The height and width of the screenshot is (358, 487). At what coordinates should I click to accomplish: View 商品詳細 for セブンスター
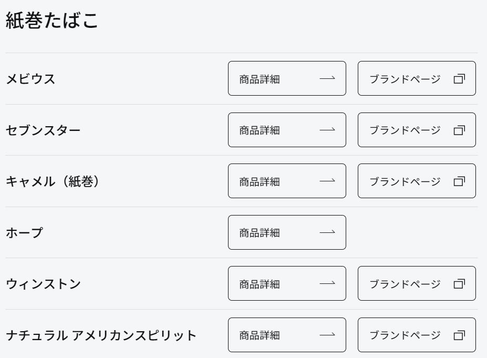pyautogui.click(x=287, y=130)
